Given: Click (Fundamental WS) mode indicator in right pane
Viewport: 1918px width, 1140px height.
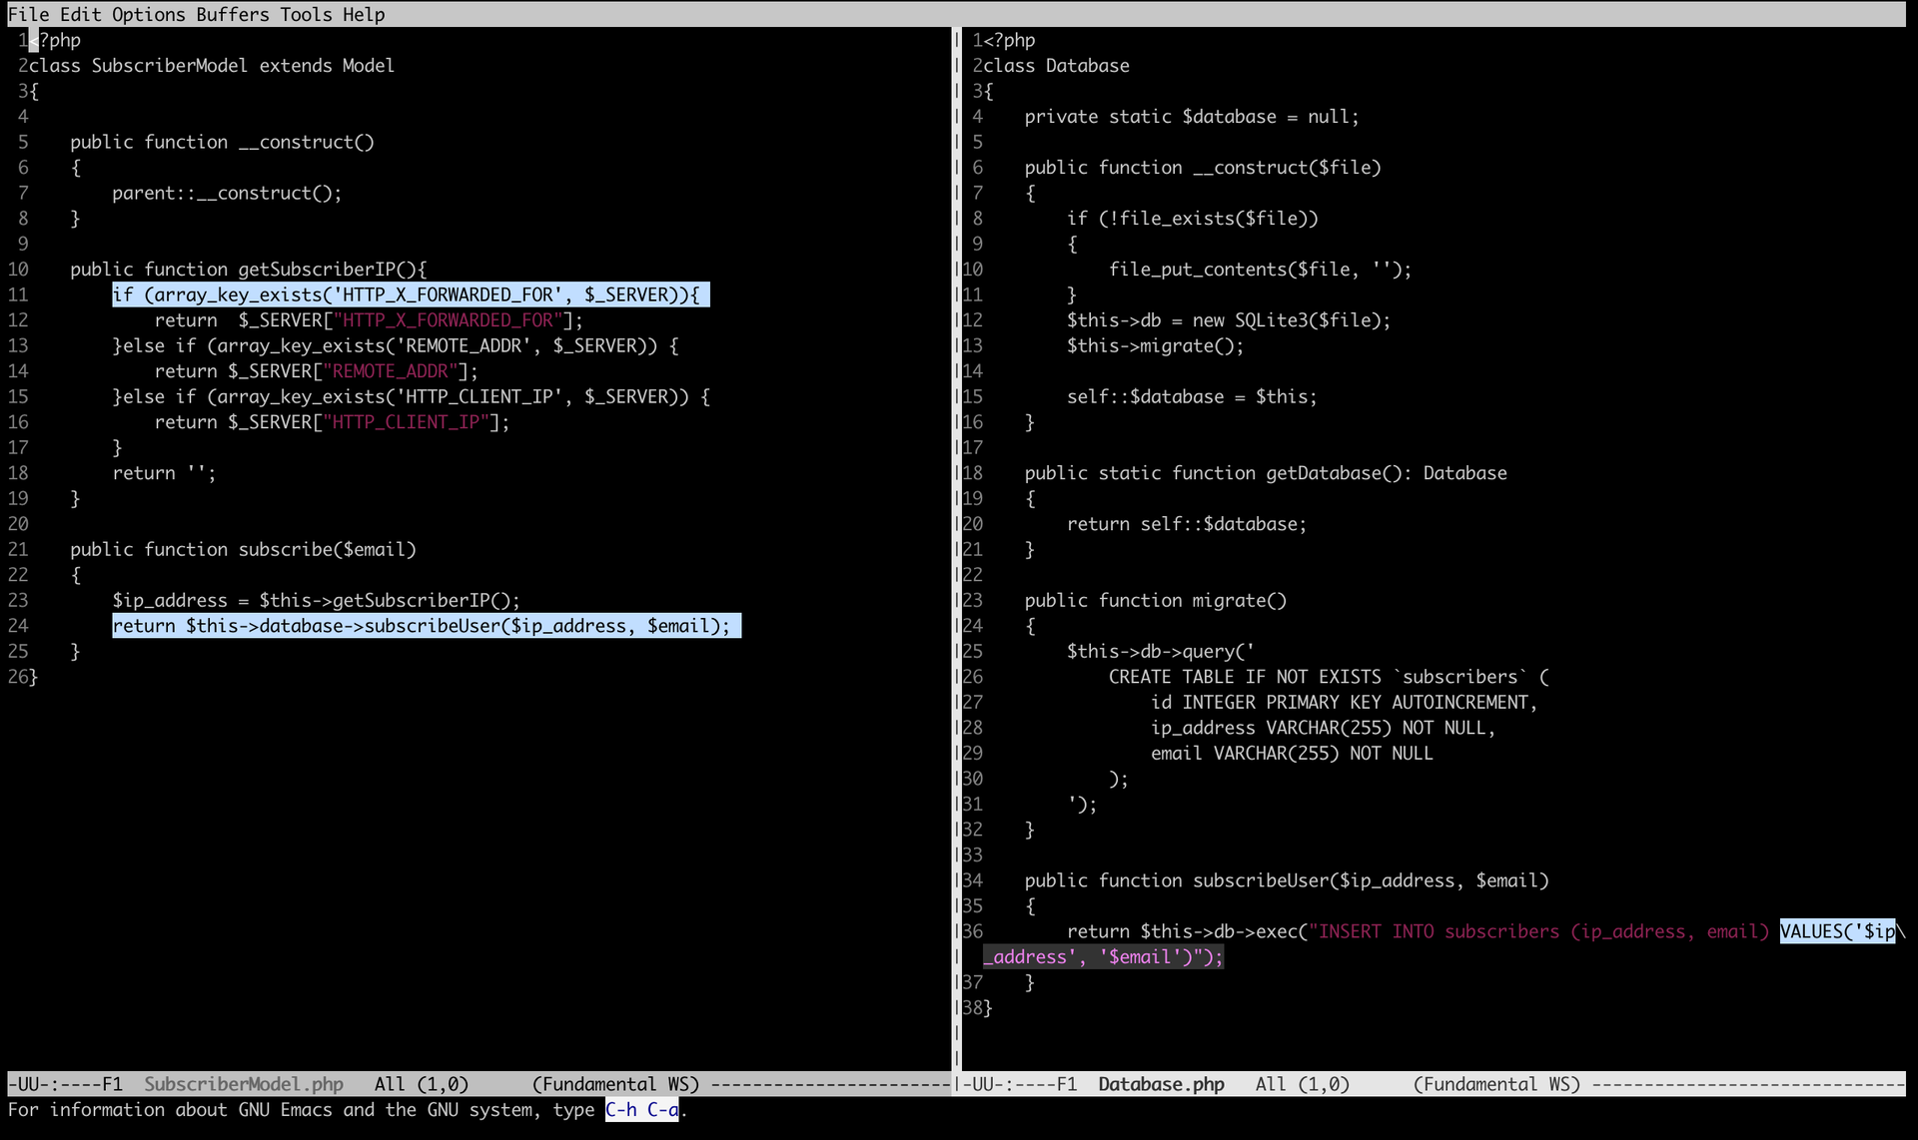Looking at the screenshot, I should [x=1496, y=1084].
